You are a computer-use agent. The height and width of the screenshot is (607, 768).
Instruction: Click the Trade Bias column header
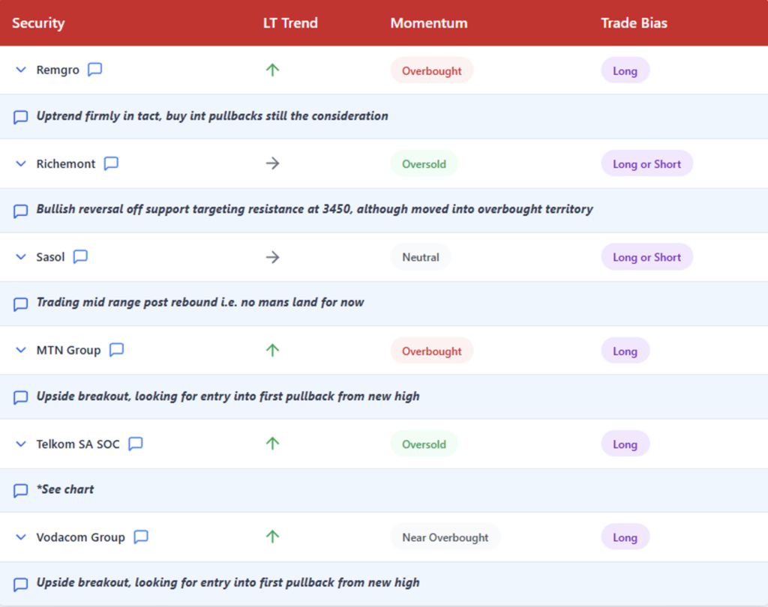(634, 23)
